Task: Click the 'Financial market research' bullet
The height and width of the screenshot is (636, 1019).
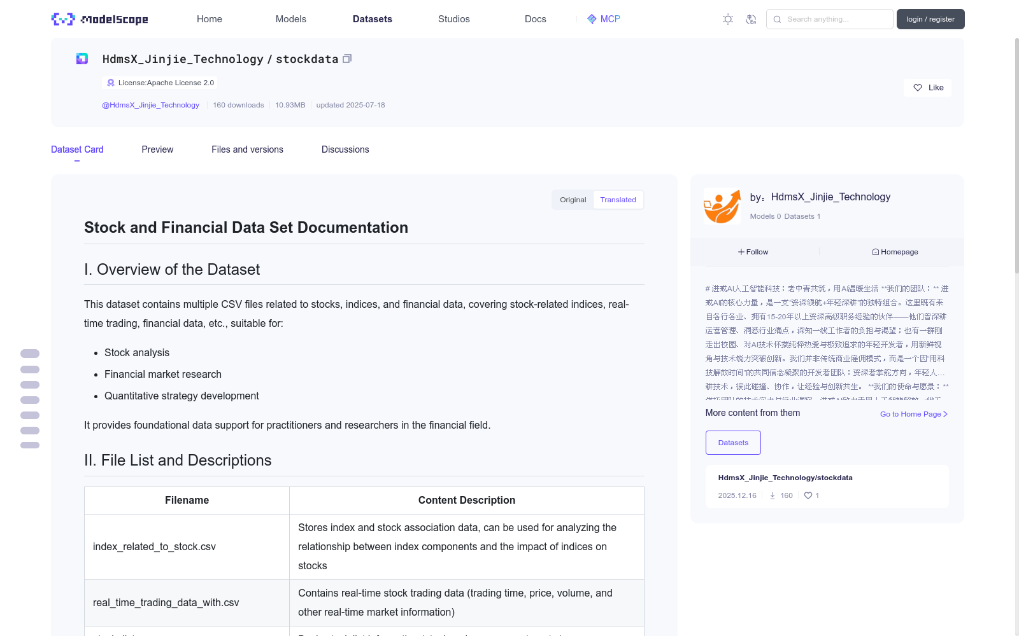Action: pos(163,375)
